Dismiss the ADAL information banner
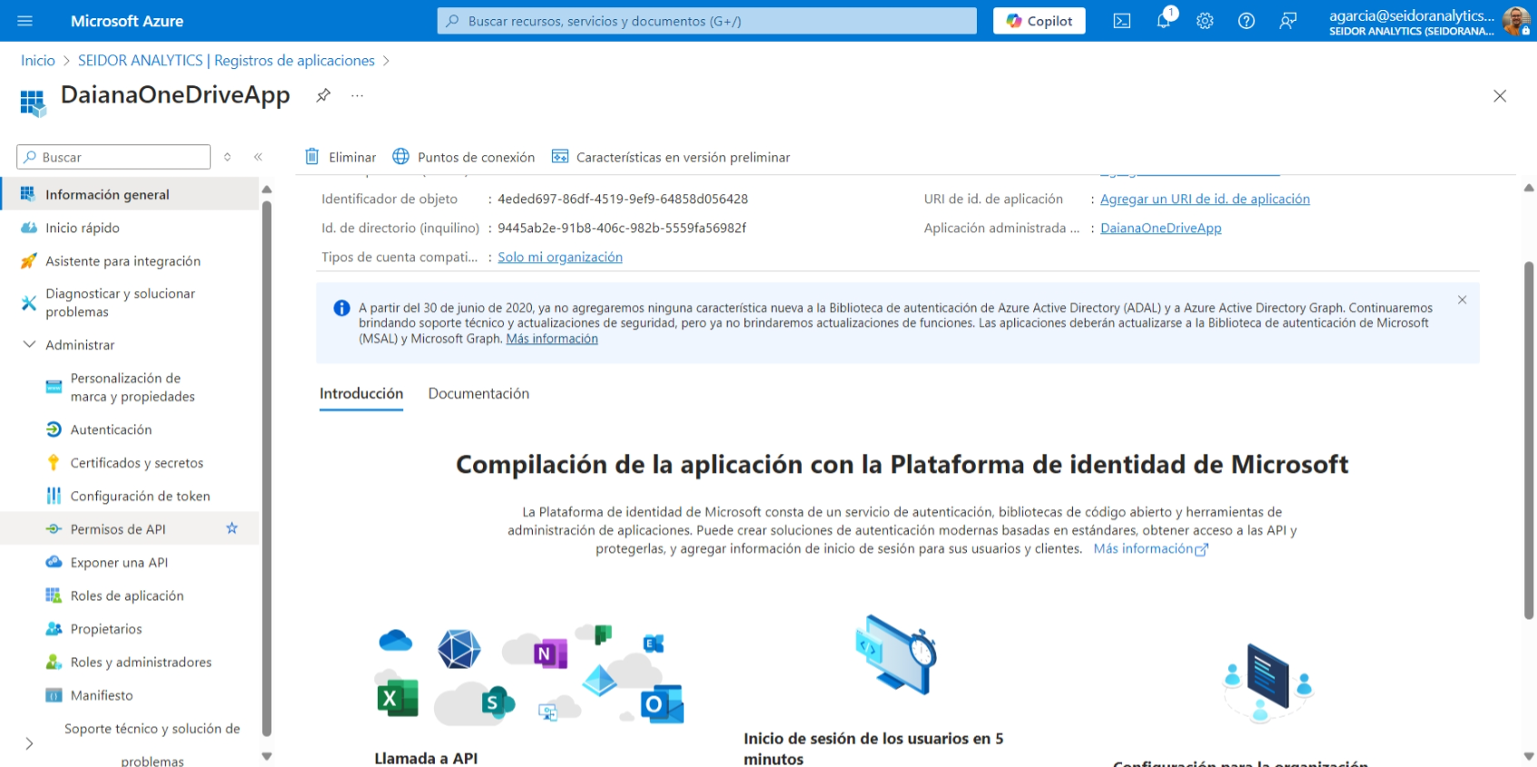Viewport: 1537px width, 767px height. coord(1462,300)
